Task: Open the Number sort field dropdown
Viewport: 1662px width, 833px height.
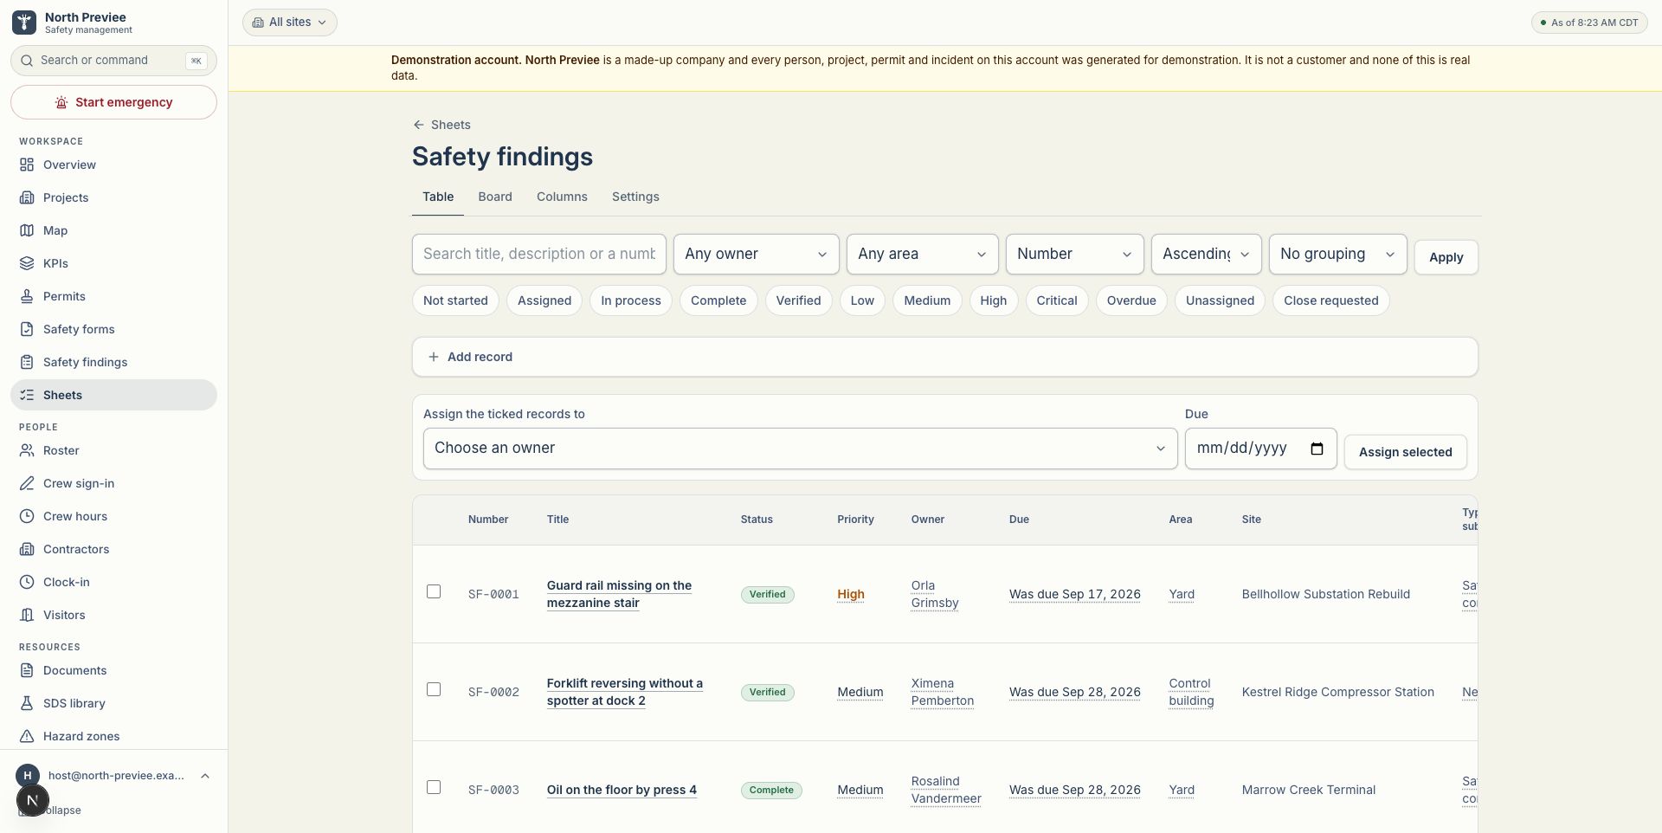Action: pyautogui.click(x=1075, y=255)
